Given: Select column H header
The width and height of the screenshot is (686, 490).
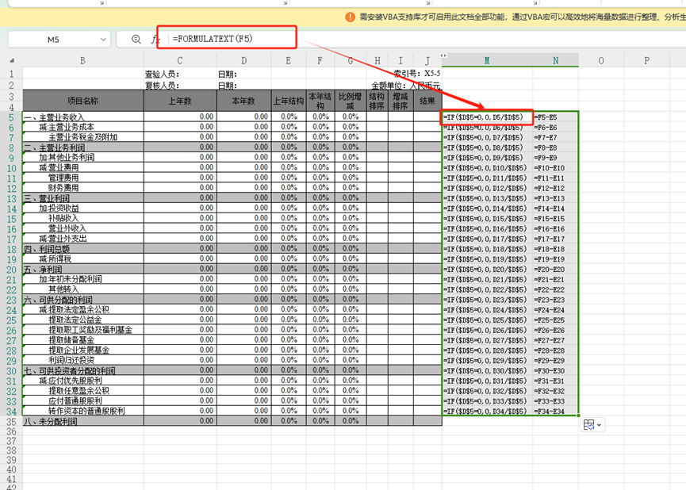Looking at the screenshot, I should [x=377, y=61].
